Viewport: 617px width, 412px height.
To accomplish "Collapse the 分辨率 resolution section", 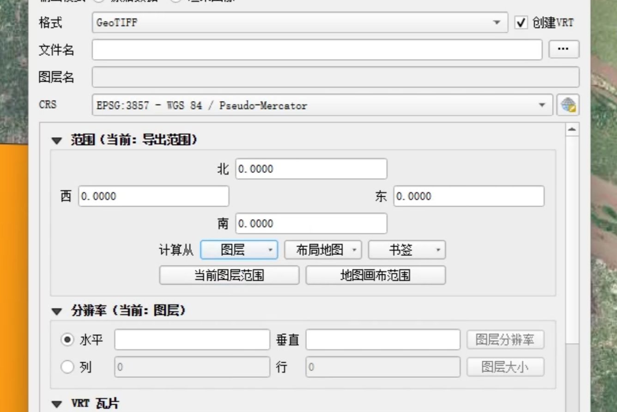I will [56, 311].
